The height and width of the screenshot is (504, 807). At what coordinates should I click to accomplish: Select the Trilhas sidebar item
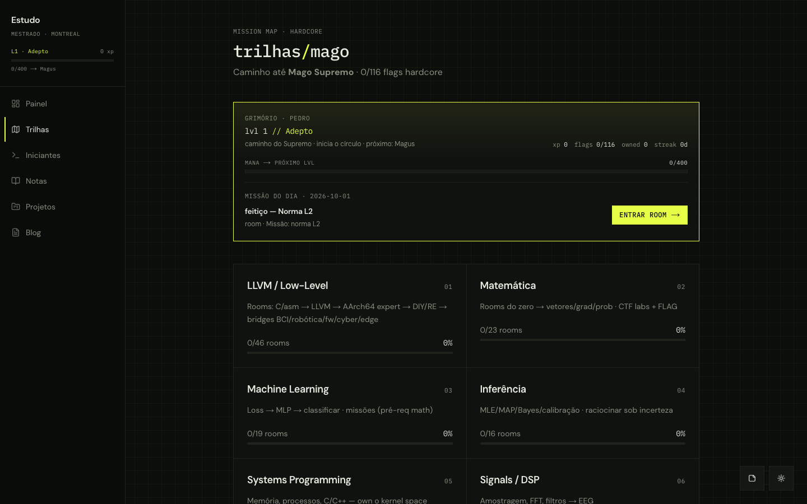pos(62,129)
